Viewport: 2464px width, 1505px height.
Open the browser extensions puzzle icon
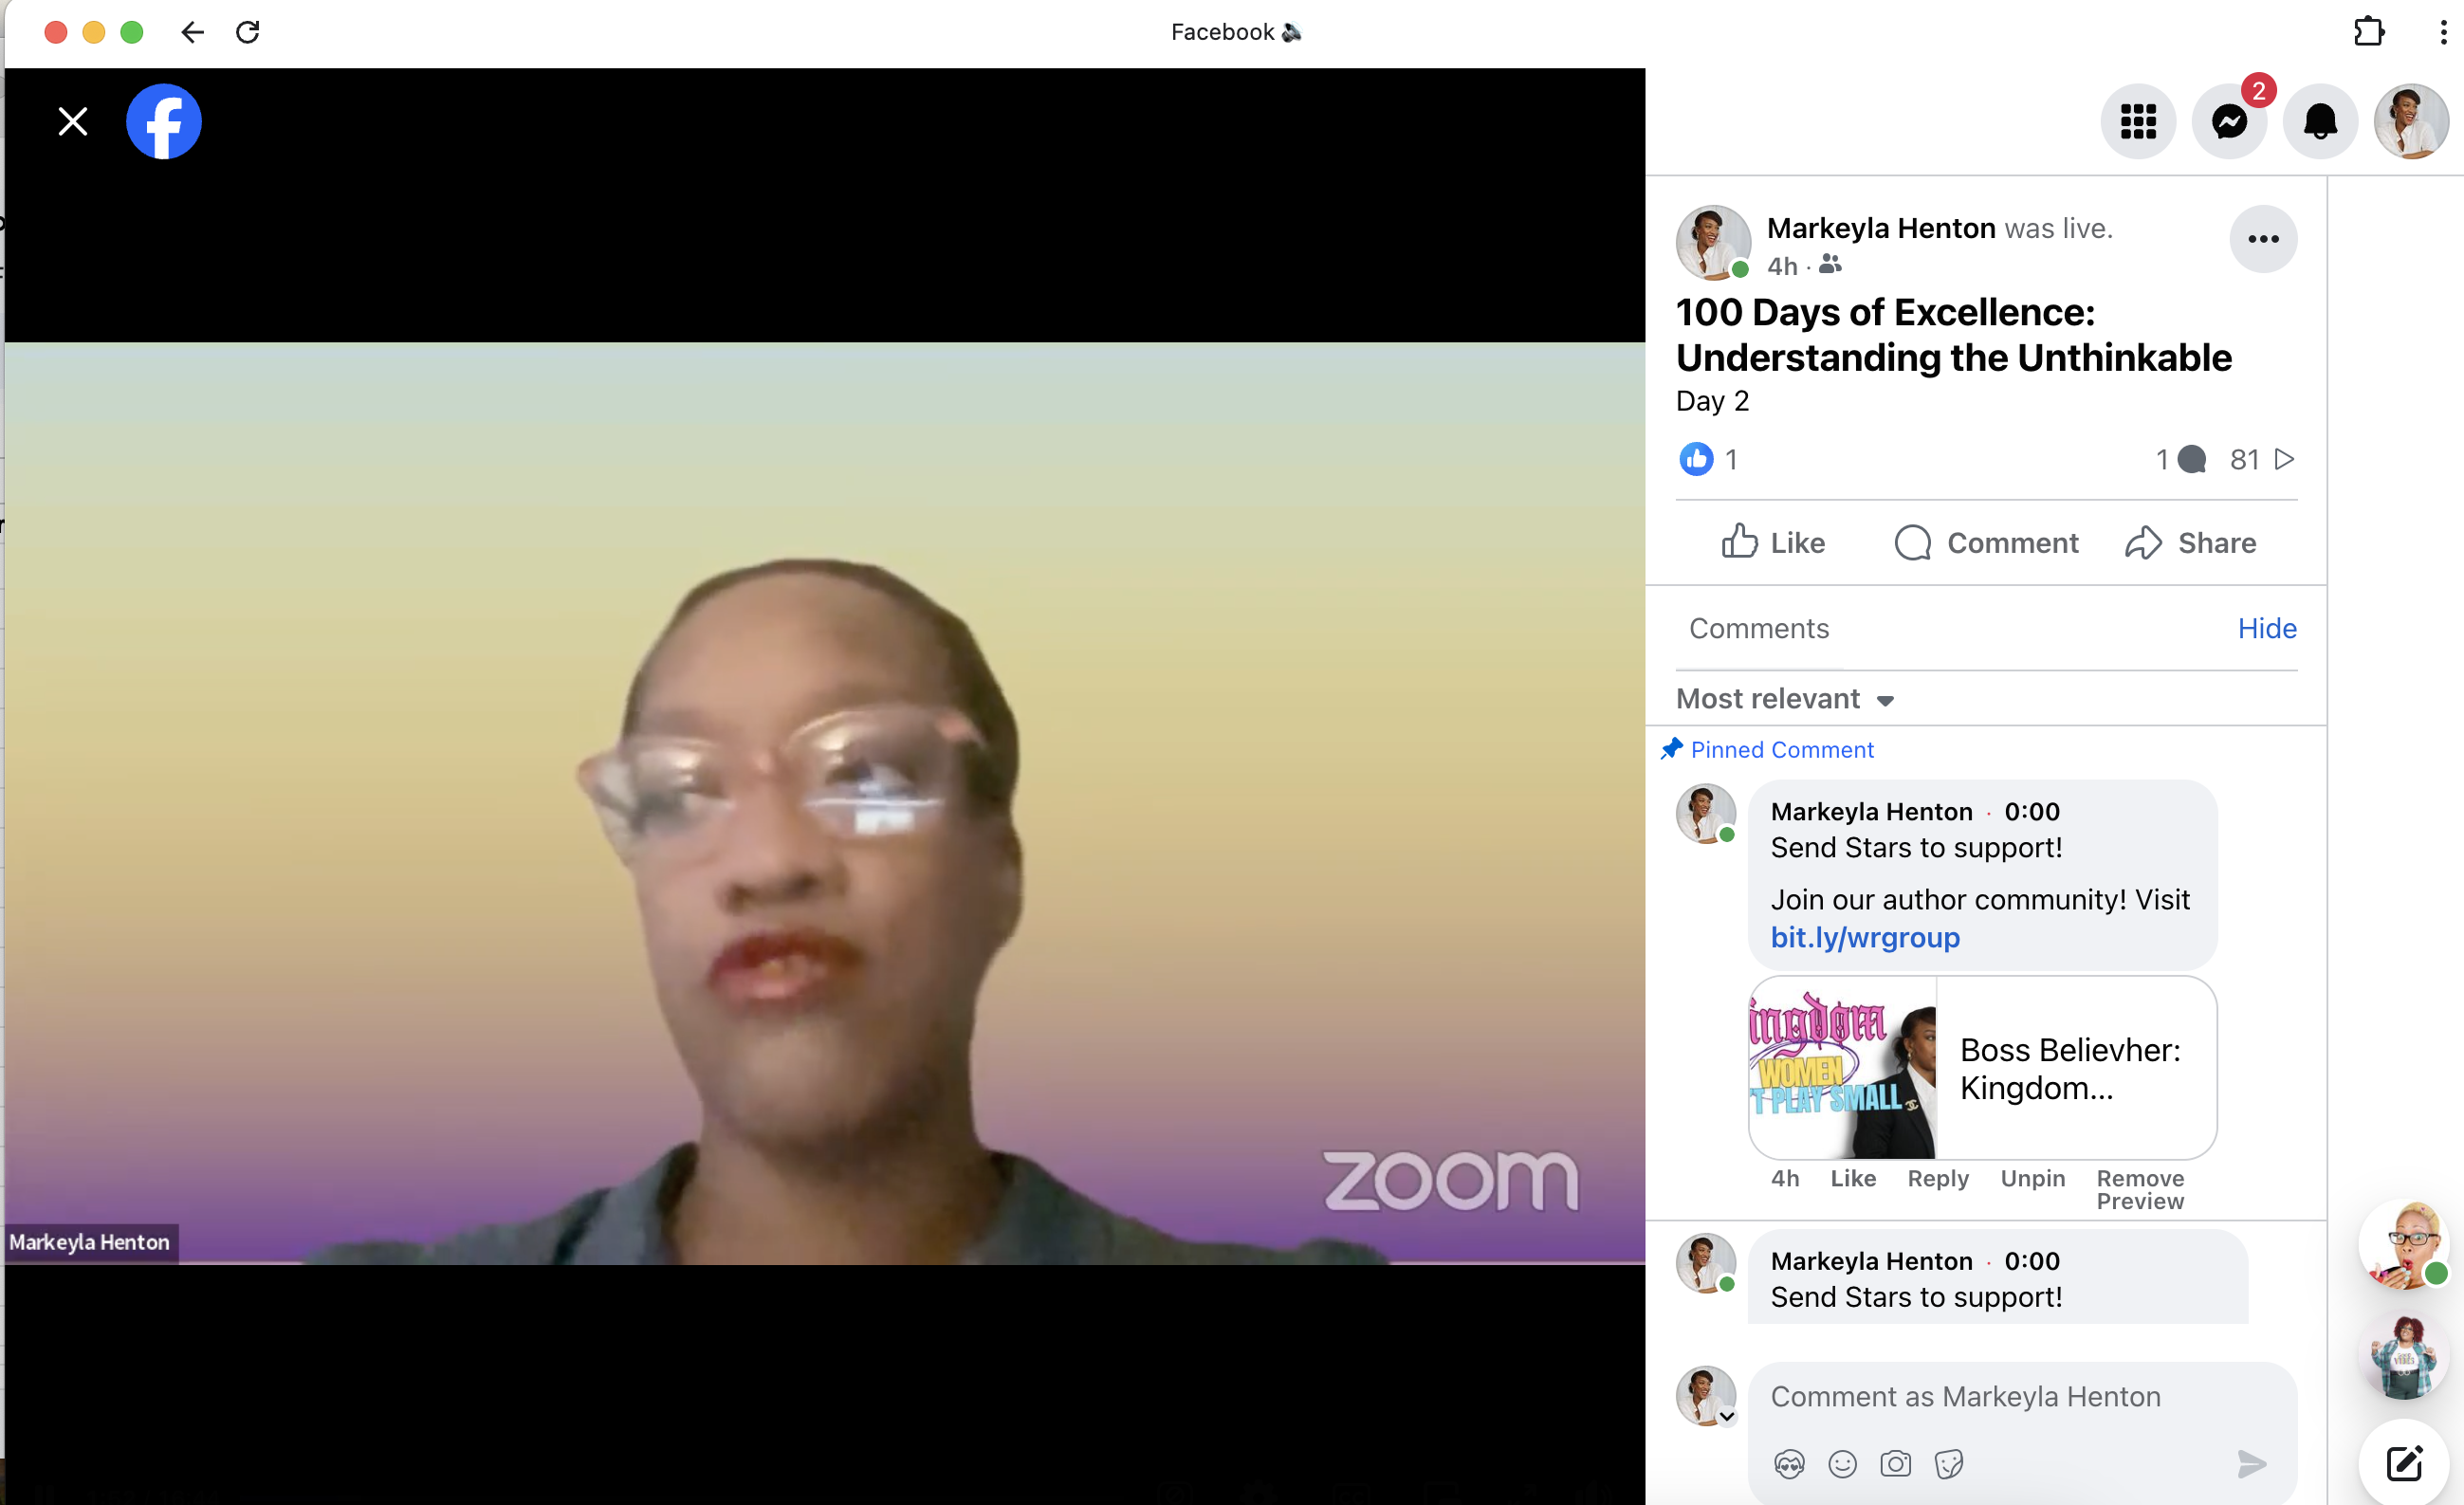[x=2369, y=32]
